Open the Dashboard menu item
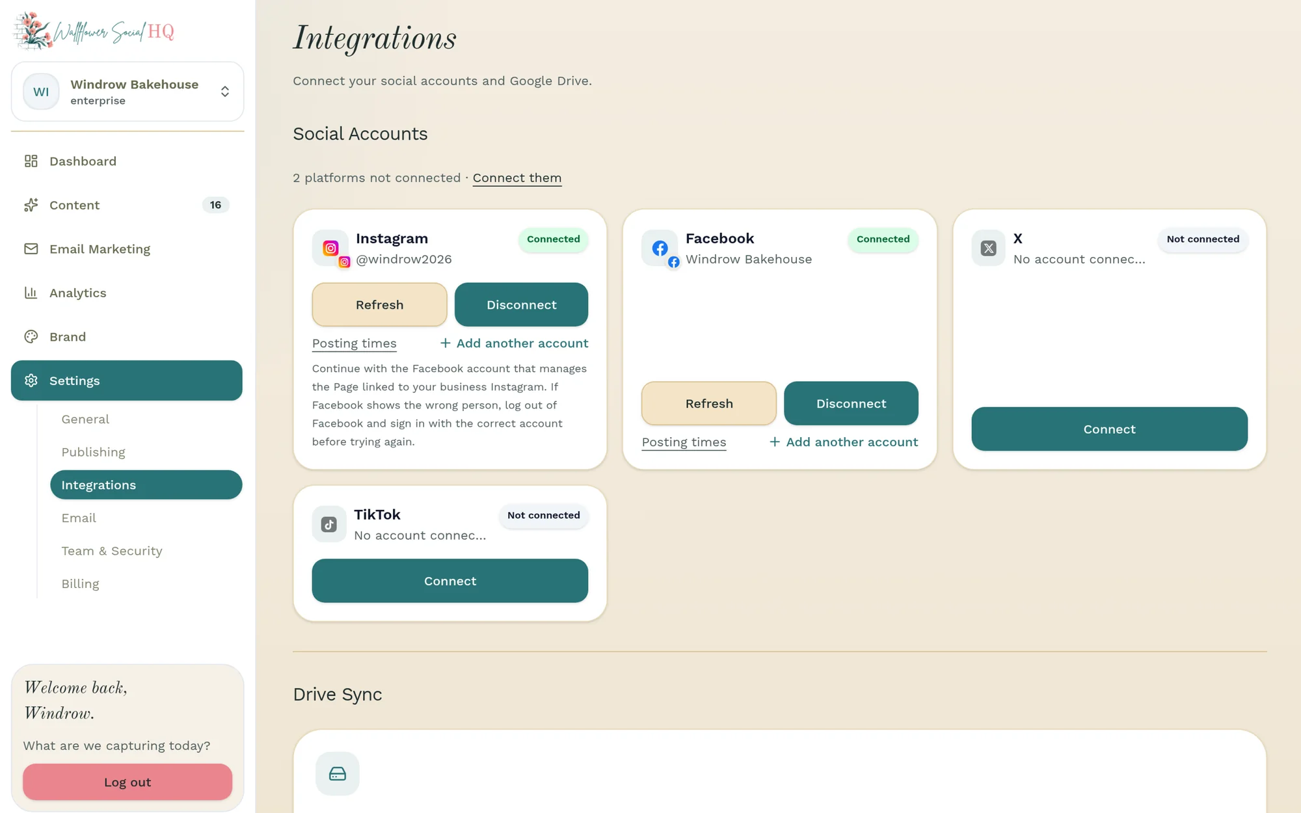Screen dimensions: 1301x813 coord(127,161)
